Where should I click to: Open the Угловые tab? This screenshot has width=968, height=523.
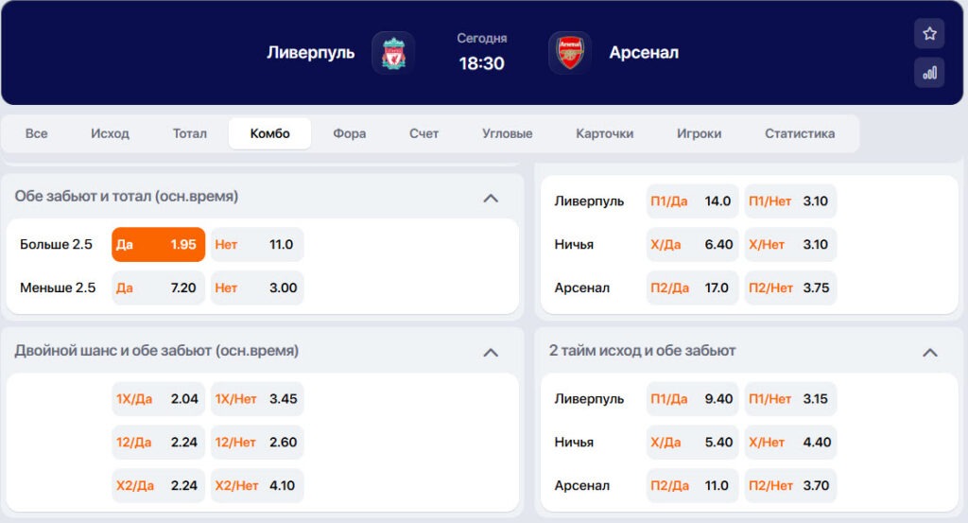(x=507, y=133)
